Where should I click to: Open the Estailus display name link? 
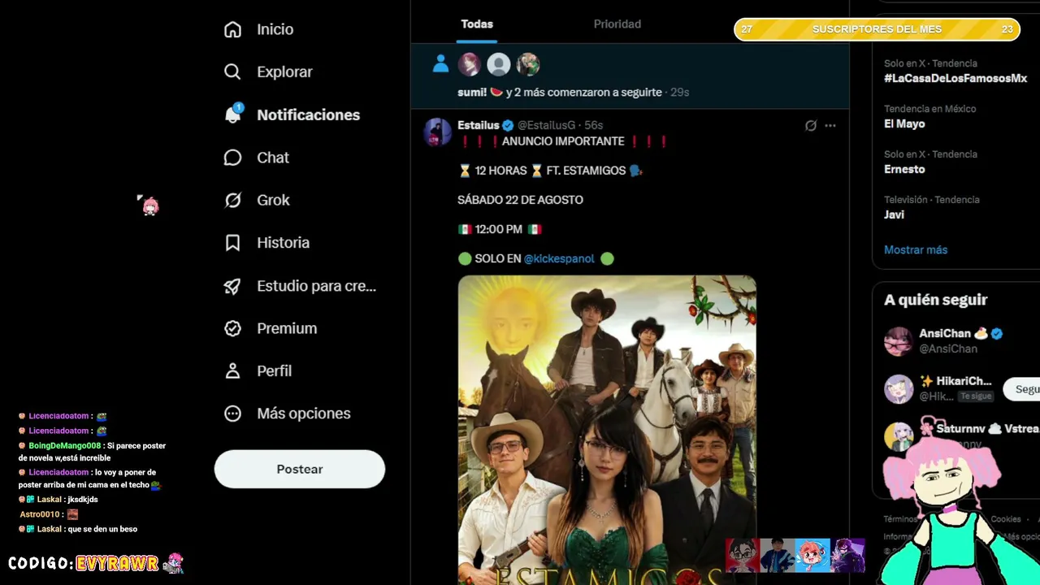479,125
